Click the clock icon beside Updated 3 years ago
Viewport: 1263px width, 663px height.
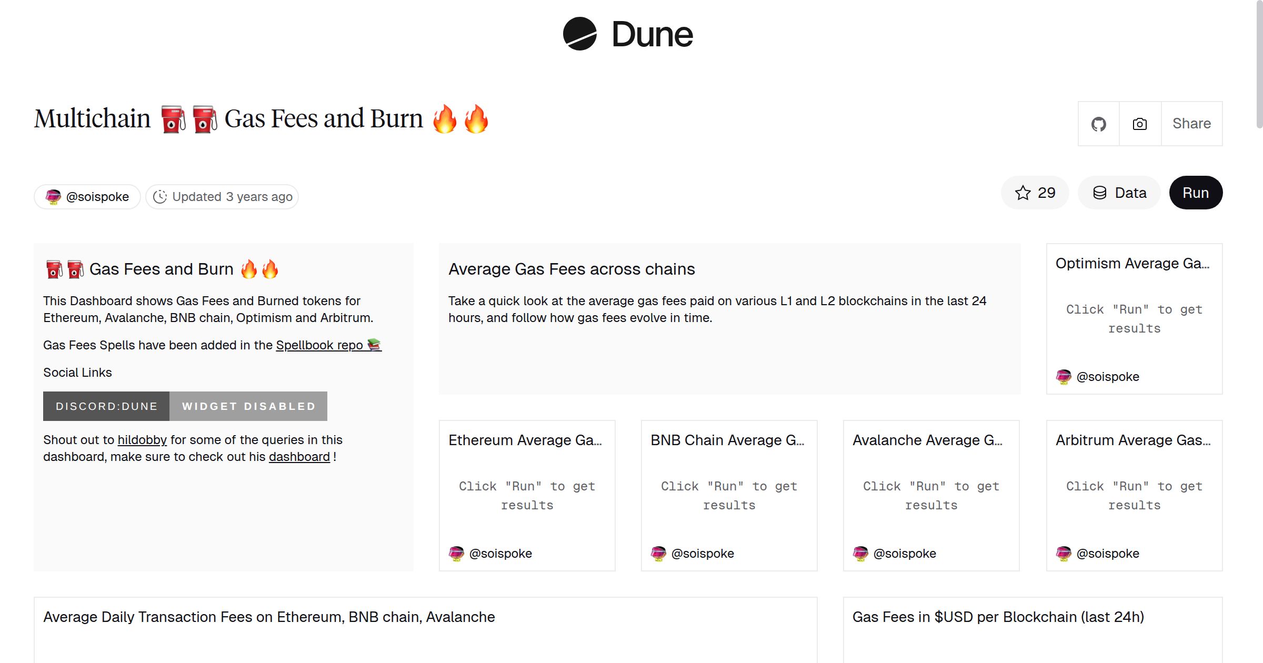(161, 196)
